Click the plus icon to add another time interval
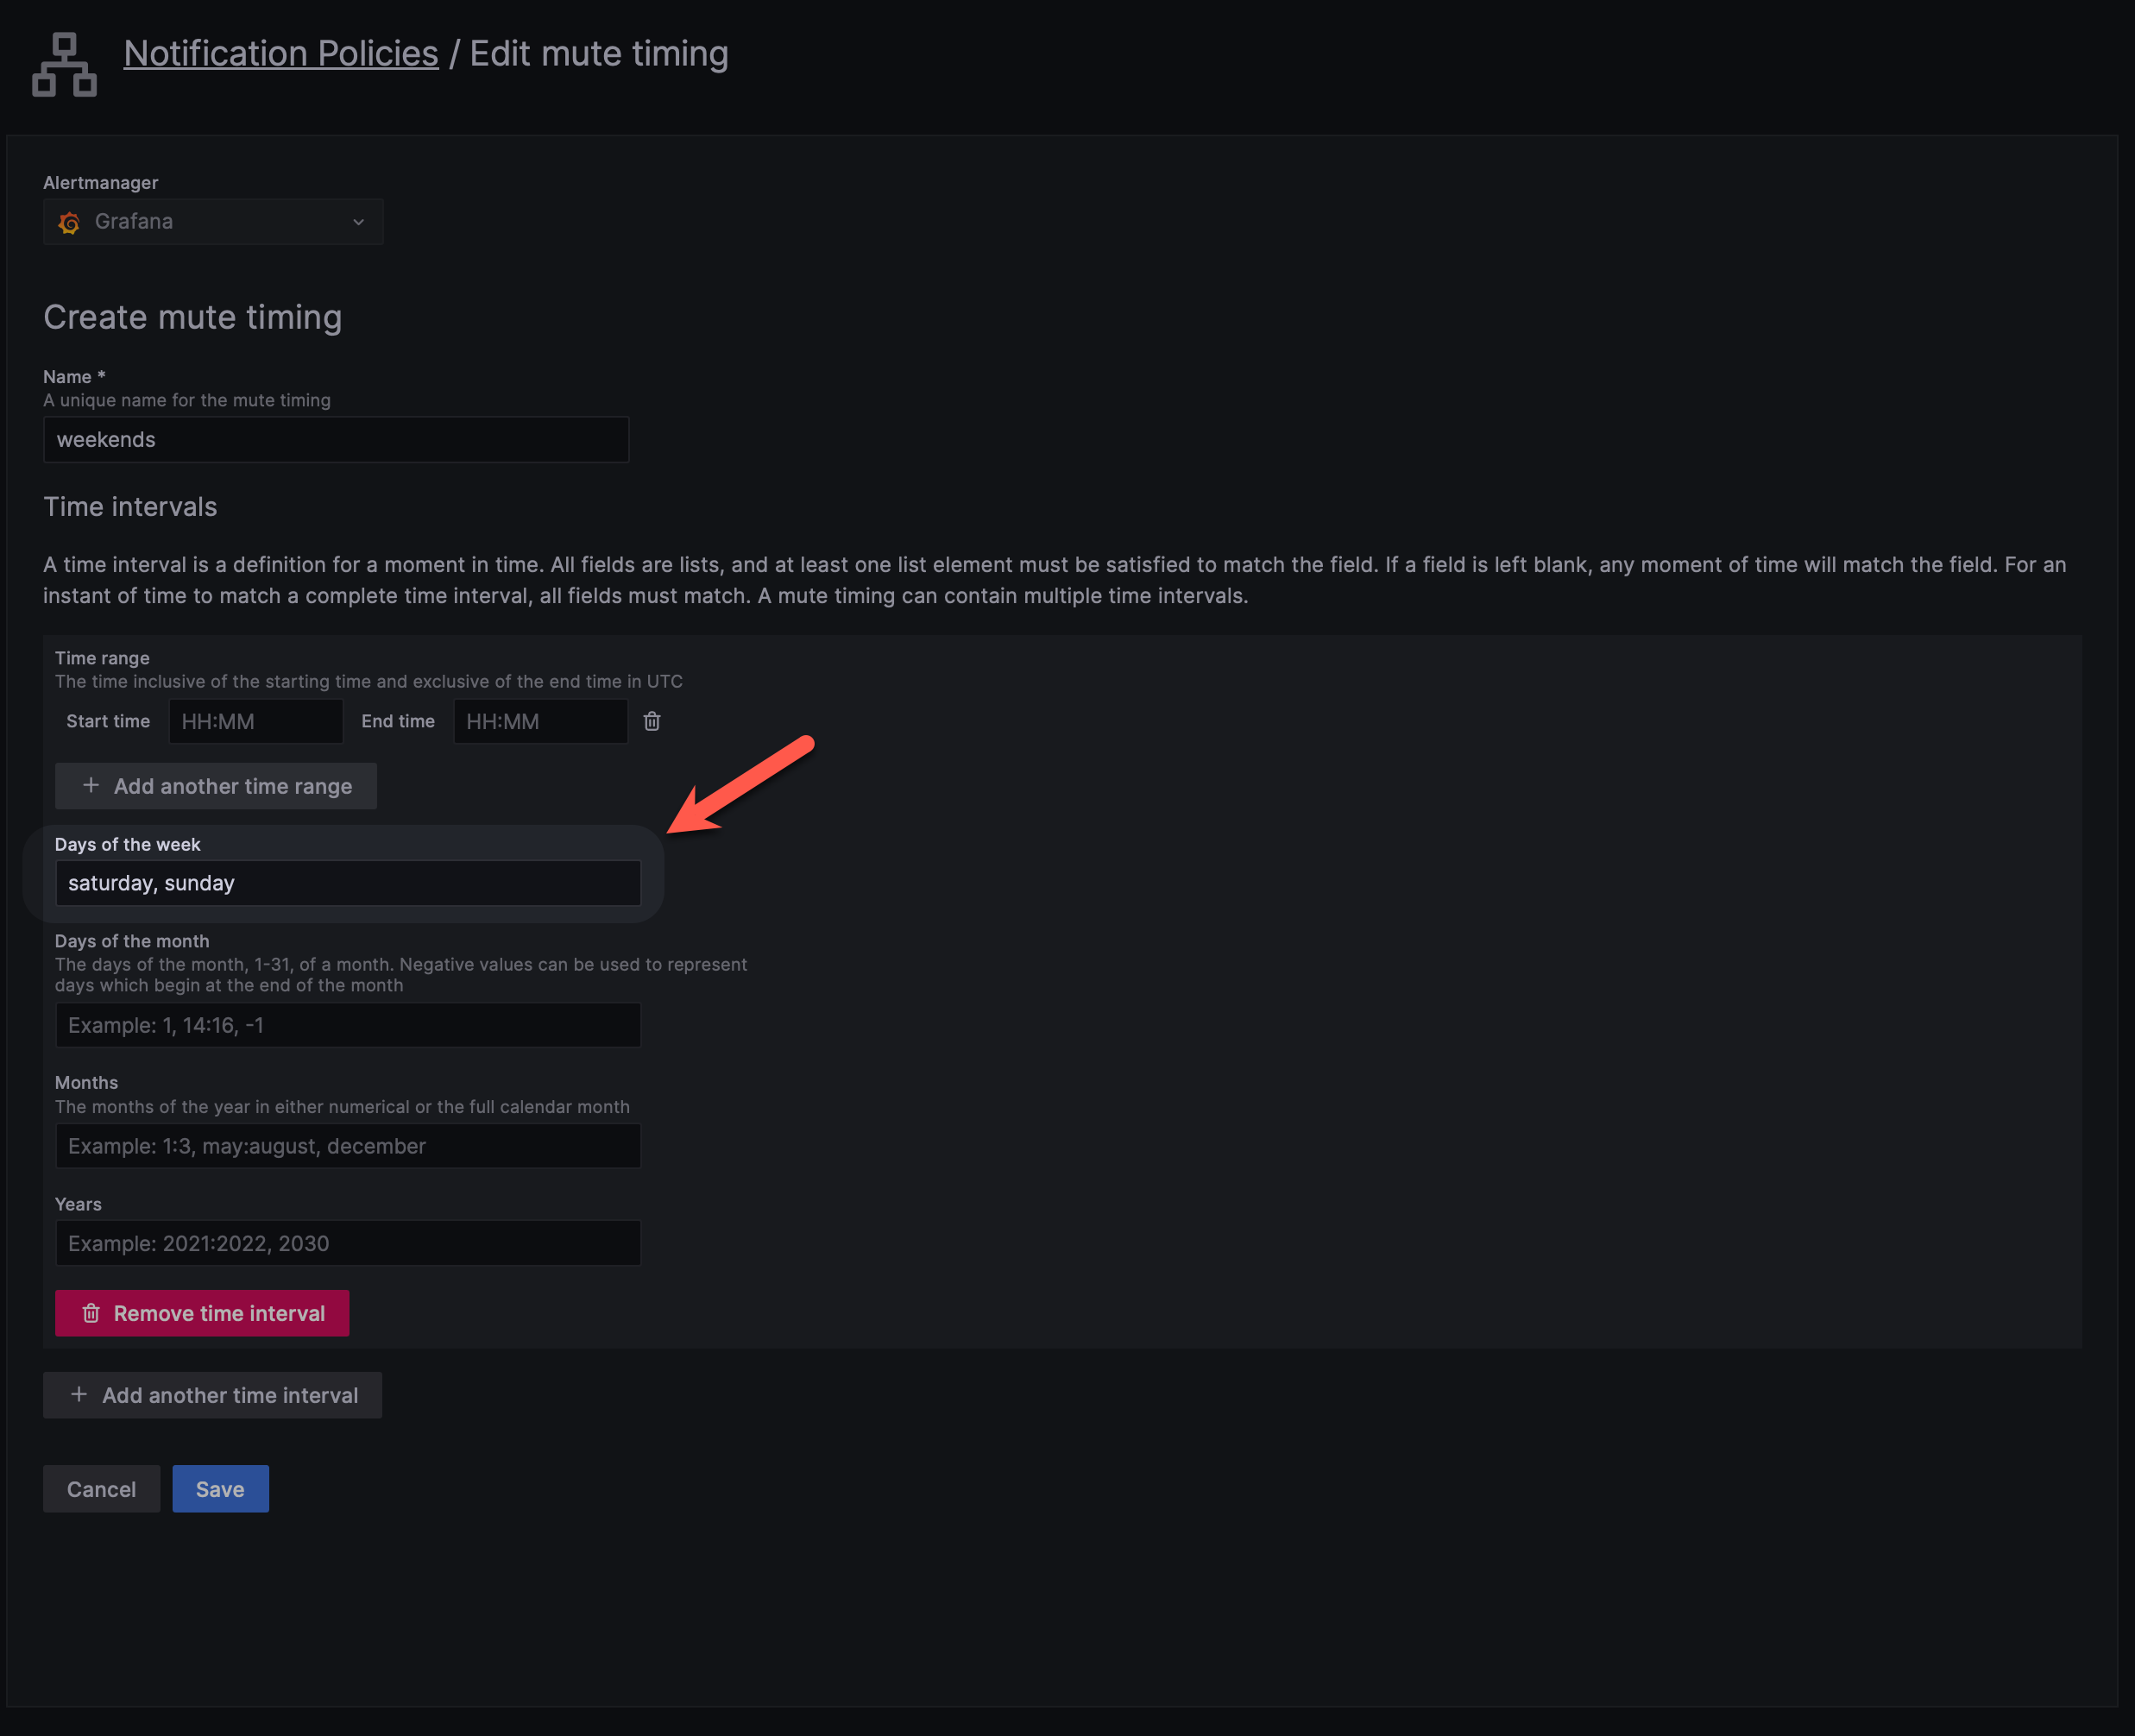The height and width of the screenshot is (1736, 2135). tap(79, 1394)
